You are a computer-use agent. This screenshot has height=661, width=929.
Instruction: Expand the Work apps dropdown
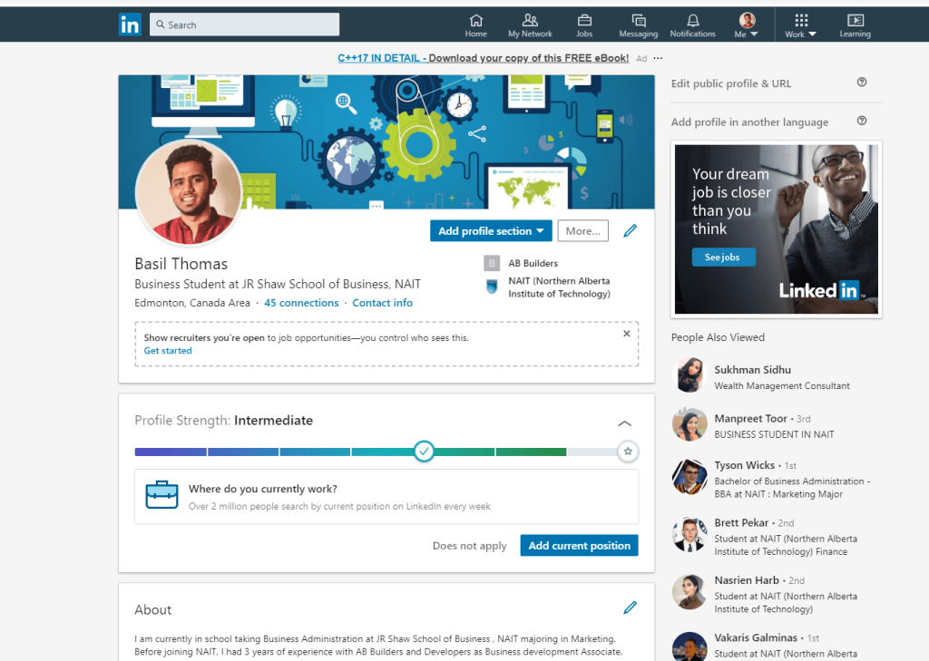point(800,25)
